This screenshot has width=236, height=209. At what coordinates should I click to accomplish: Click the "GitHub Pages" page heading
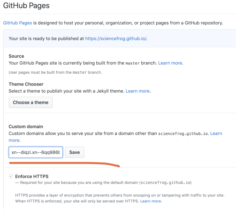pos(26,6)
